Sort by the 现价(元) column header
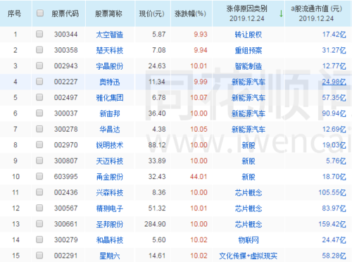Image resolution: width=352 pixels, height=262 pixels. [151, 14]
